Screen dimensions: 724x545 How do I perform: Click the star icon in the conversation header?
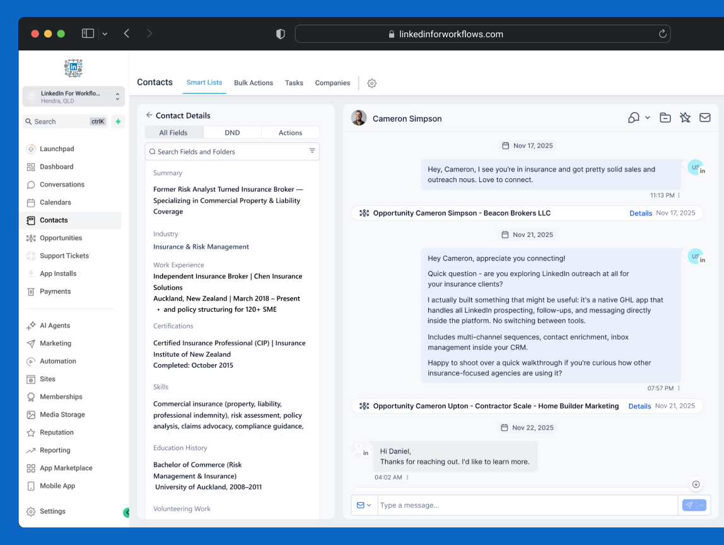point(685,117)
